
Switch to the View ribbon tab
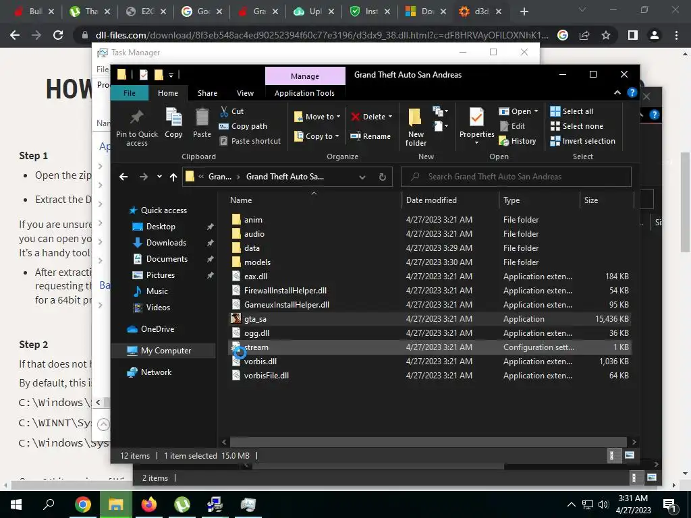point(245,93)
